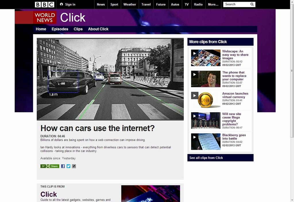294x202 pixels.
Task: Click the How can cars use the internet? headline
Action: coord(98,128)
